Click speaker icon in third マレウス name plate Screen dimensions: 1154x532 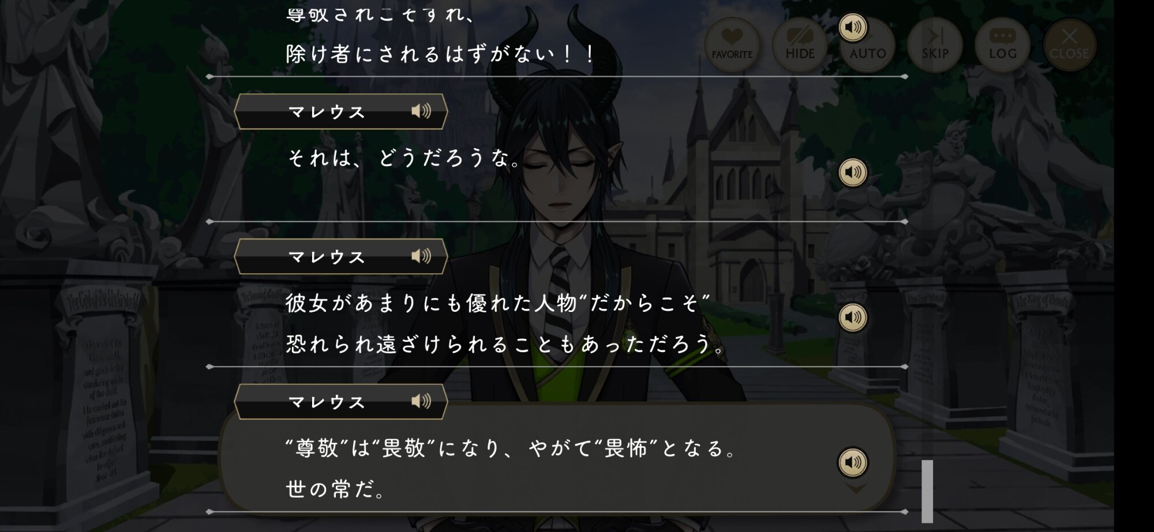pos(421,401)
